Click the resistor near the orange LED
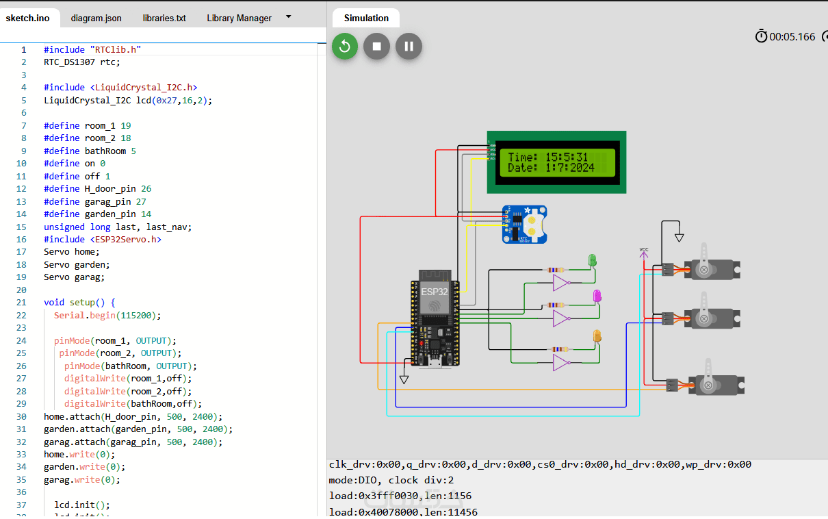The height and width of the screenshot is (519, 828). (560, 349)
